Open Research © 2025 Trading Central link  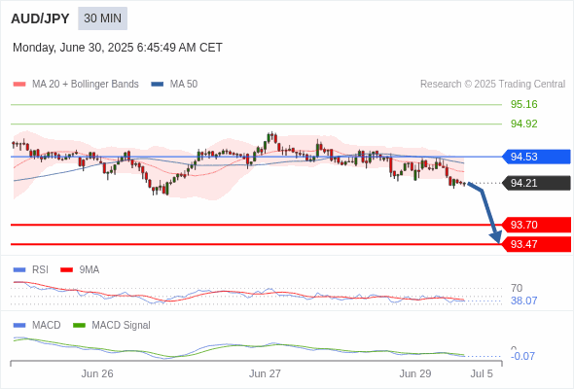coord(492,85)
